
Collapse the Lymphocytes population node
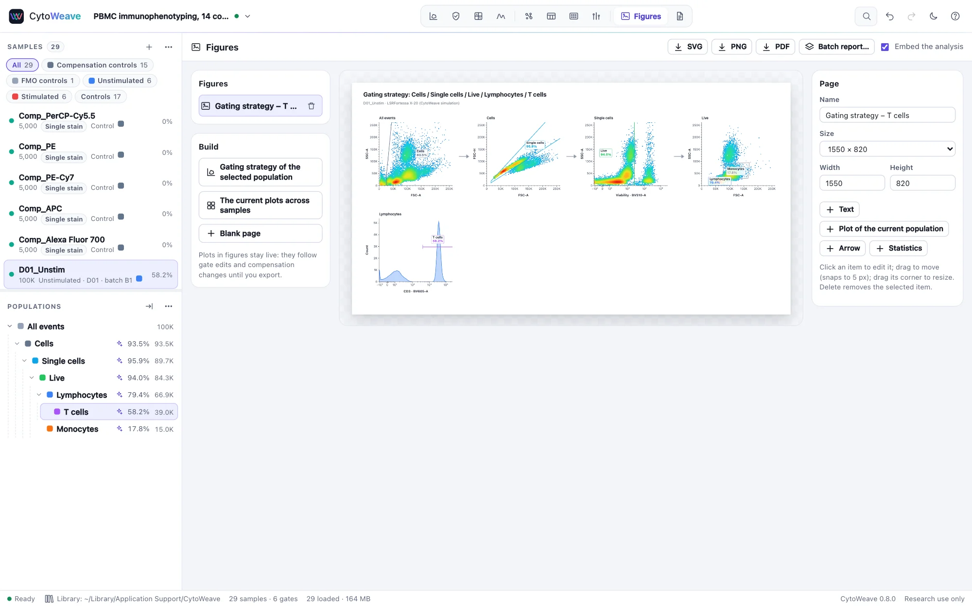tap(39, 395)
